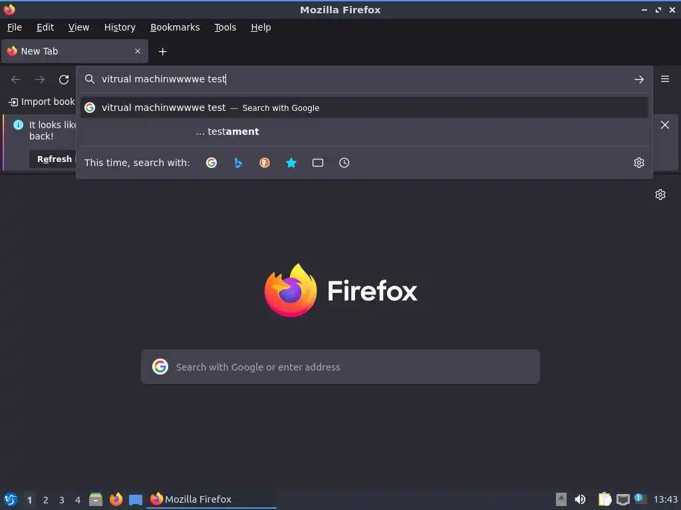Screen dimensions: 681x510
Task: Choose the 'testament' search suggestion
Action: [364, 131]
